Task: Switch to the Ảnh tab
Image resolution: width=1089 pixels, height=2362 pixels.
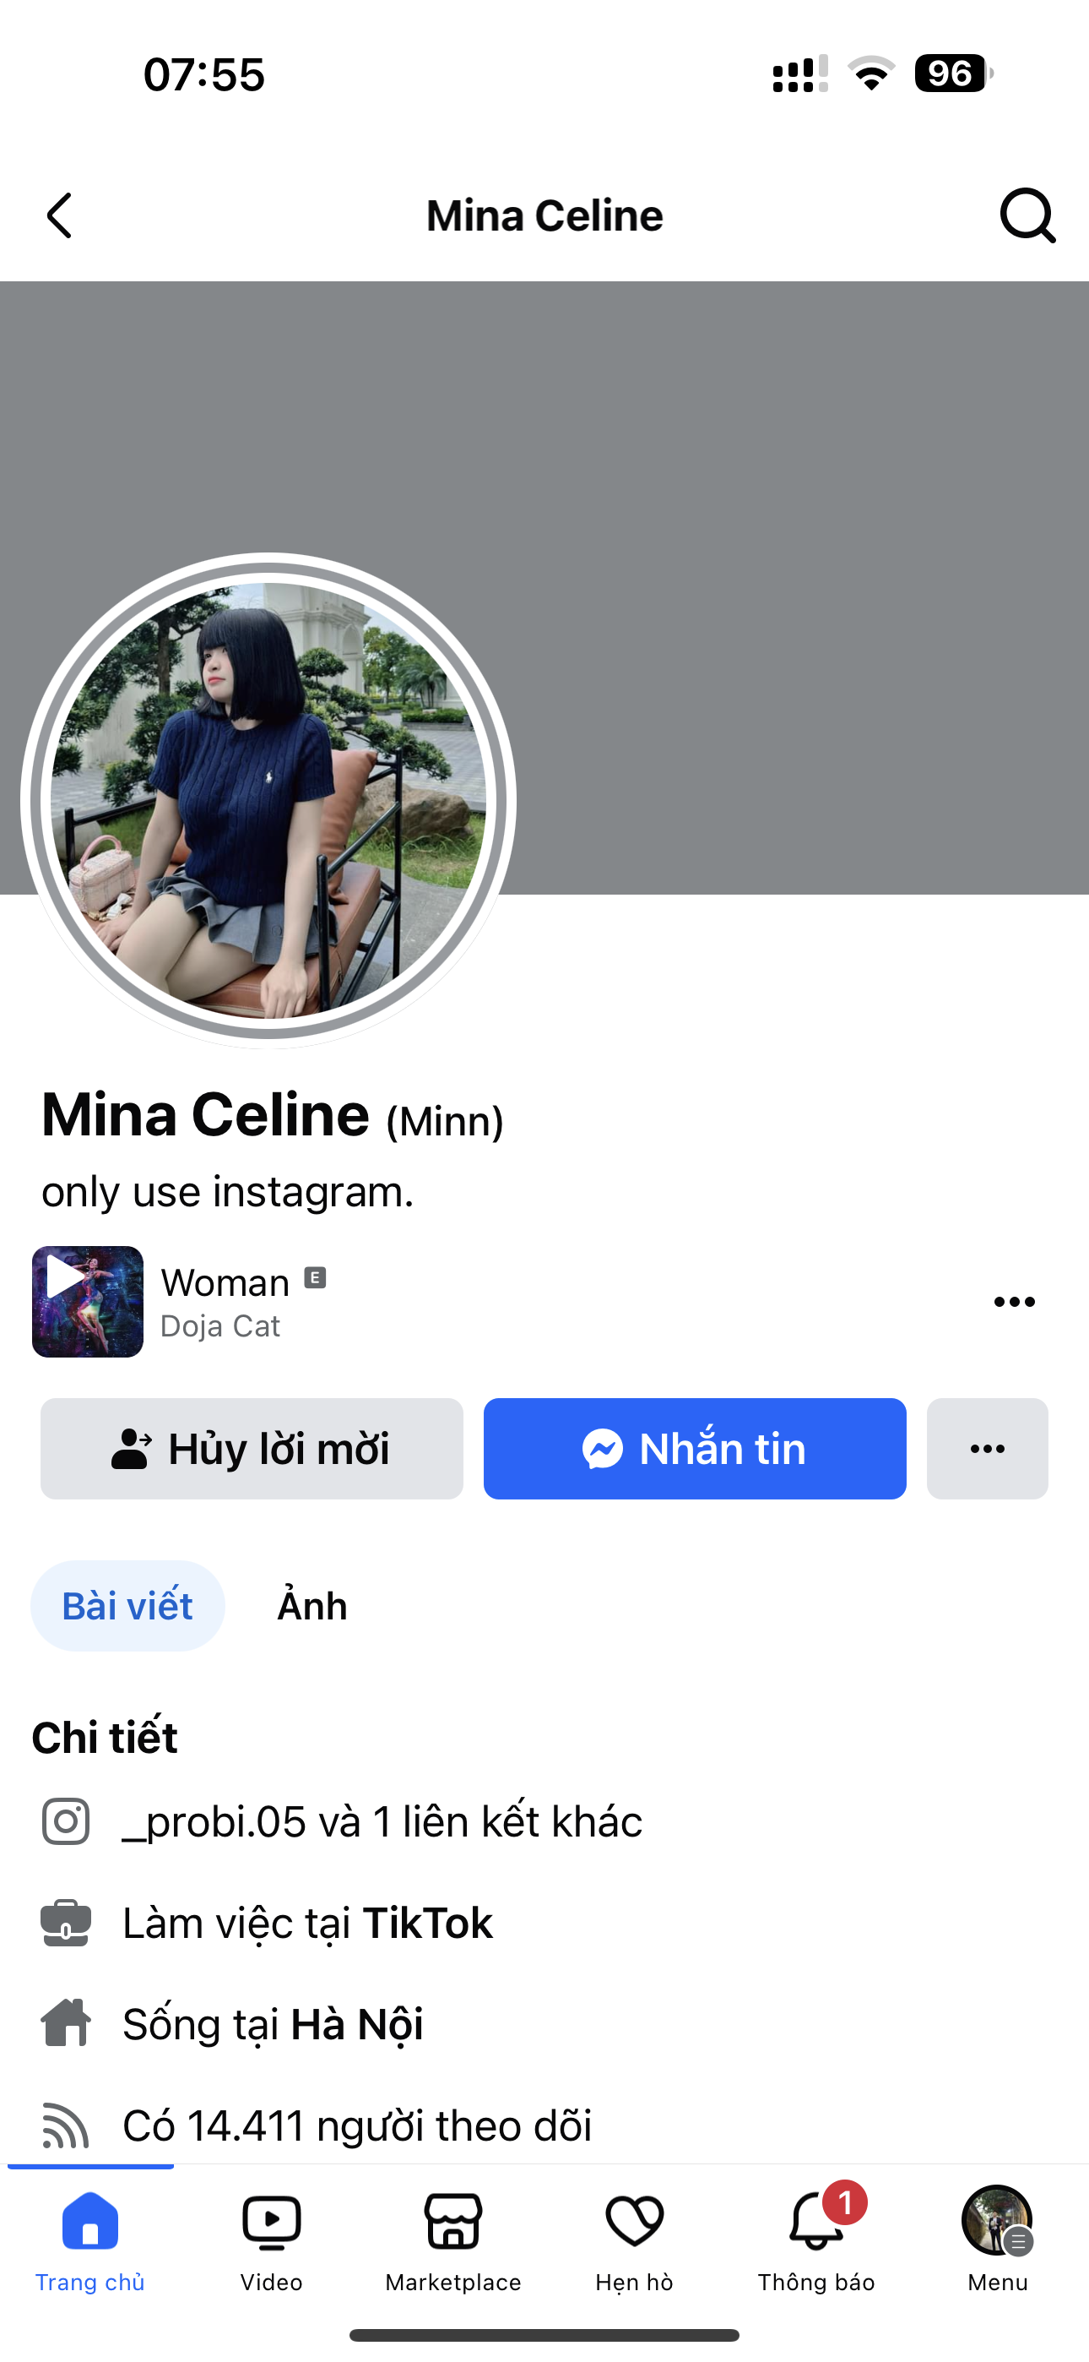Action: [312, 1607]
